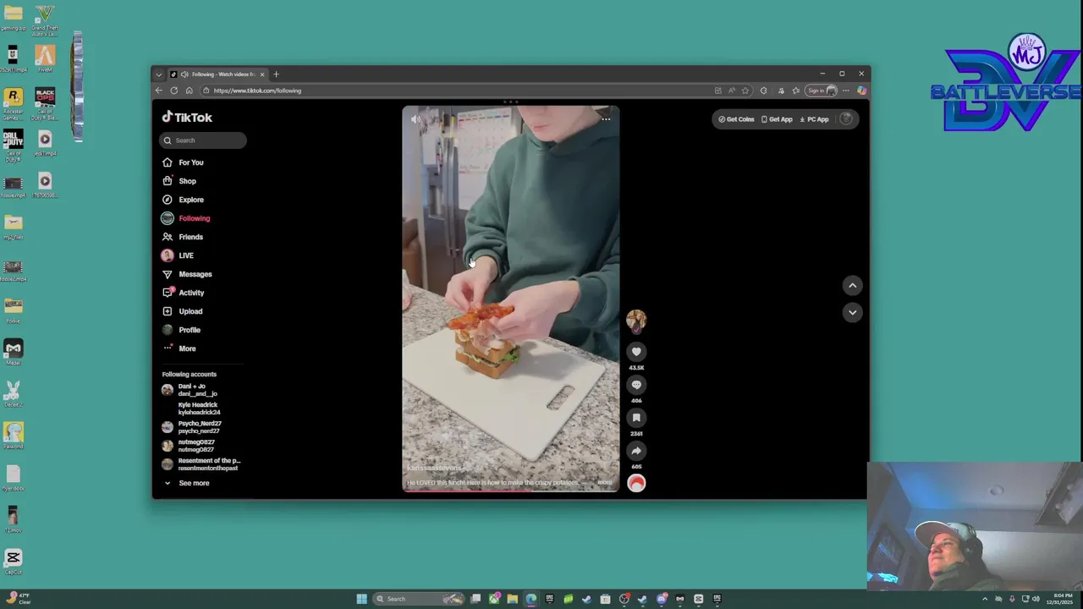Screen dimensions: 1083x609
Task: Open browser settings and more menu
Action: pos(845,91)
